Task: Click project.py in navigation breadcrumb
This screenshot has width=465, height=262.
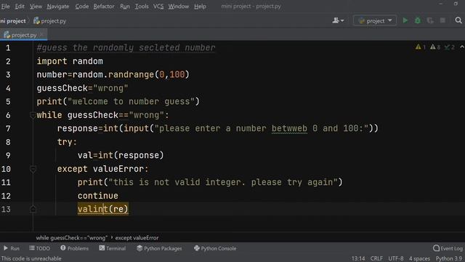Action: coord(50,21)
